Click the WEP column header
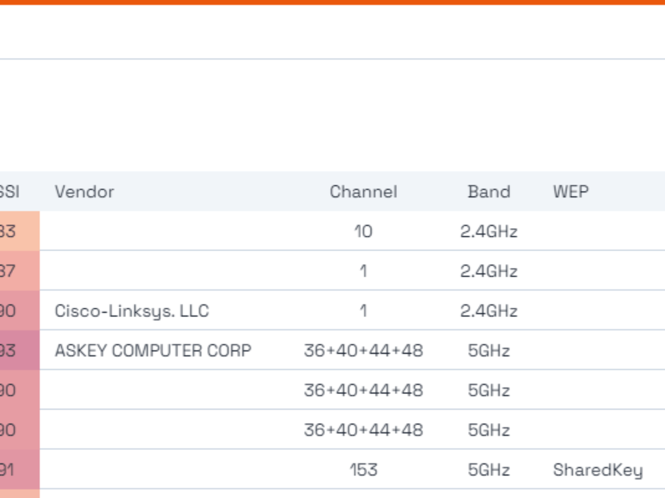The image size is (665, 498). (x=570, y=192)
